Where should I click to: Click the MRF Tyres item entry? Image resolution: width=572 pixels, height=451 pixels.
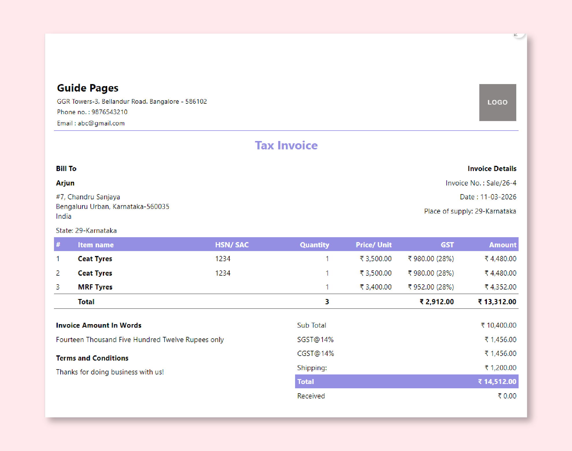click(95, 287)
